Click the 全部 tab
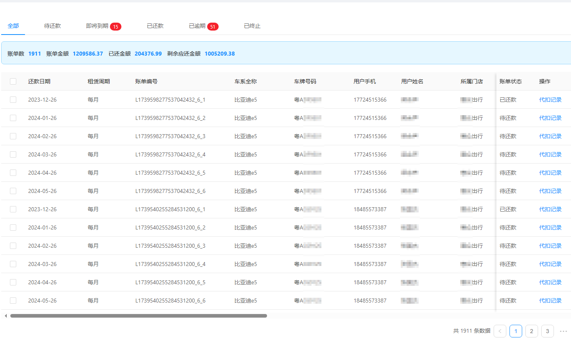Image resolution: width=571 pixels, height=345 pixels. coord(13,26)
